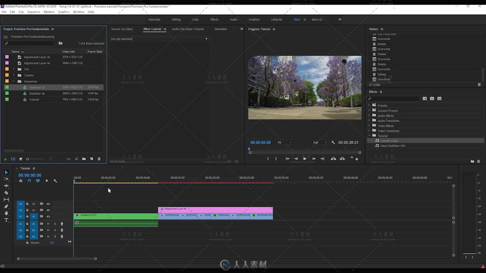Image resolution: width=486 pixels, height=273 pixels.
Task: Click the Adjustment Layer 4k timeline clip
Action: (215, 210)
